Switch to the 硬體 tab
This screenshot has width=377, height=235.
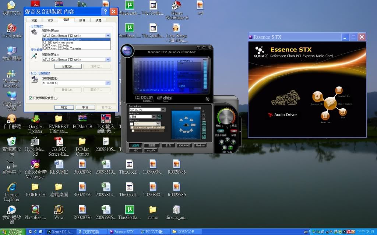tap(98, 20)
